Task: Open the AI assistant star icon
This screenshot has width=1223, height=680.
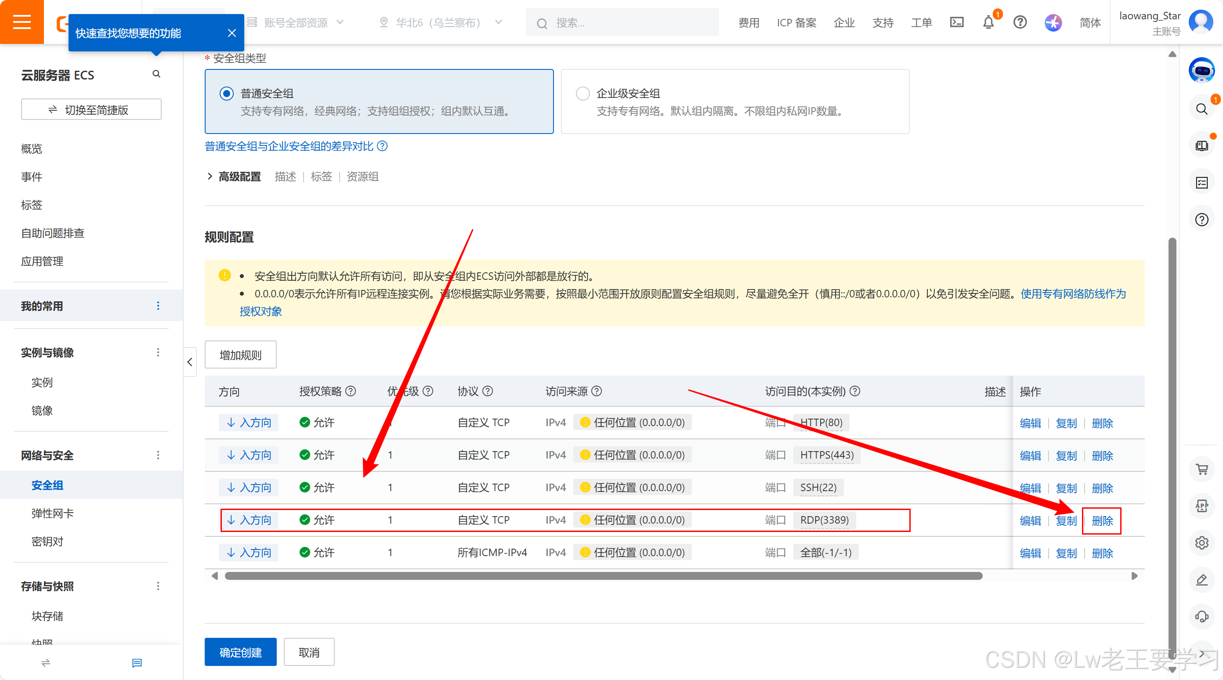Action: pyautogui.click(x=1053, y=22)
